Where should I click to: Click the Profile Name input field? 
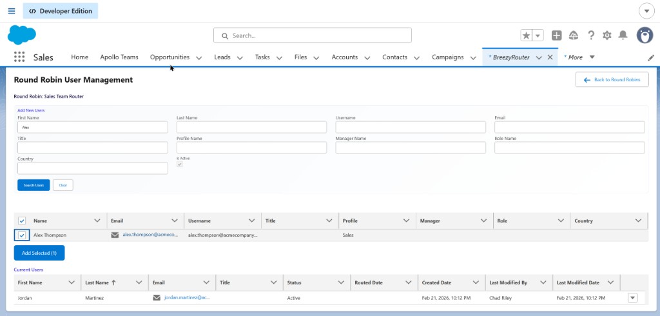[252, 148]
